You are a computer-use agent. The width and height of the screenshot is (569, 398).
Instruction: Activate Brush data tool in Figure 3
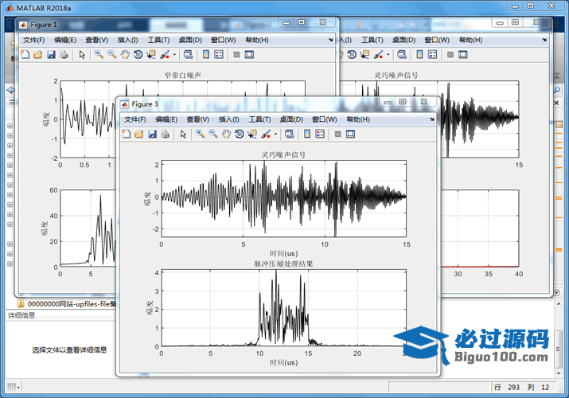(266, 135)
